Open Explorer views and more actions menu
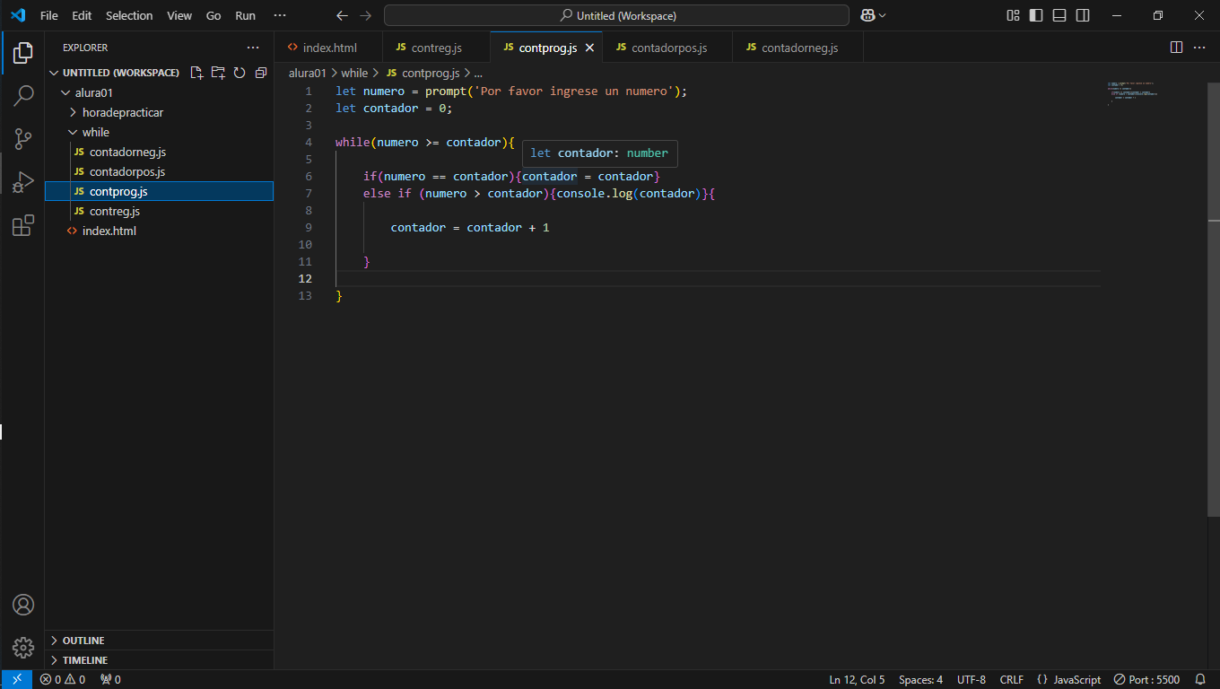The width and height of the screenshot is (1220, 689). [253, 48]
